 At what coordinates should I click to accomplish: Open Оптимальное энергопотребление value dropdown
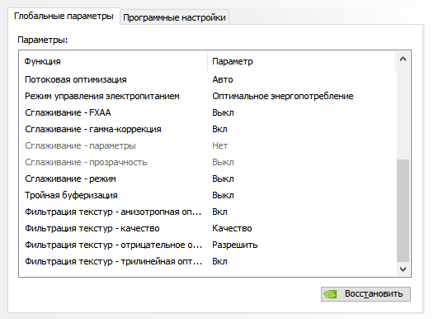pos(283,96)
